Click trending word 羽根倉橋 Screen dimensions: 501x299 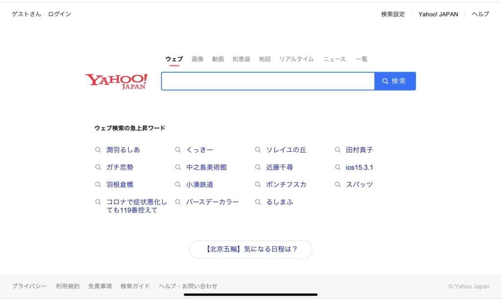click(x=120, y=184)
